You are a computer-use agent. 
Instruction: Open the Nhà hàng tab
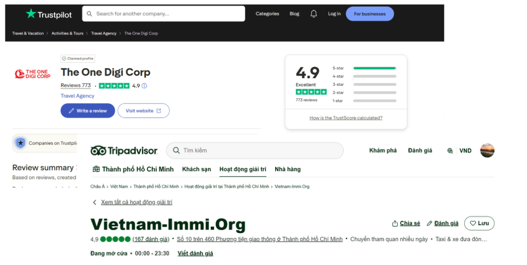click(x=287, y=169)
